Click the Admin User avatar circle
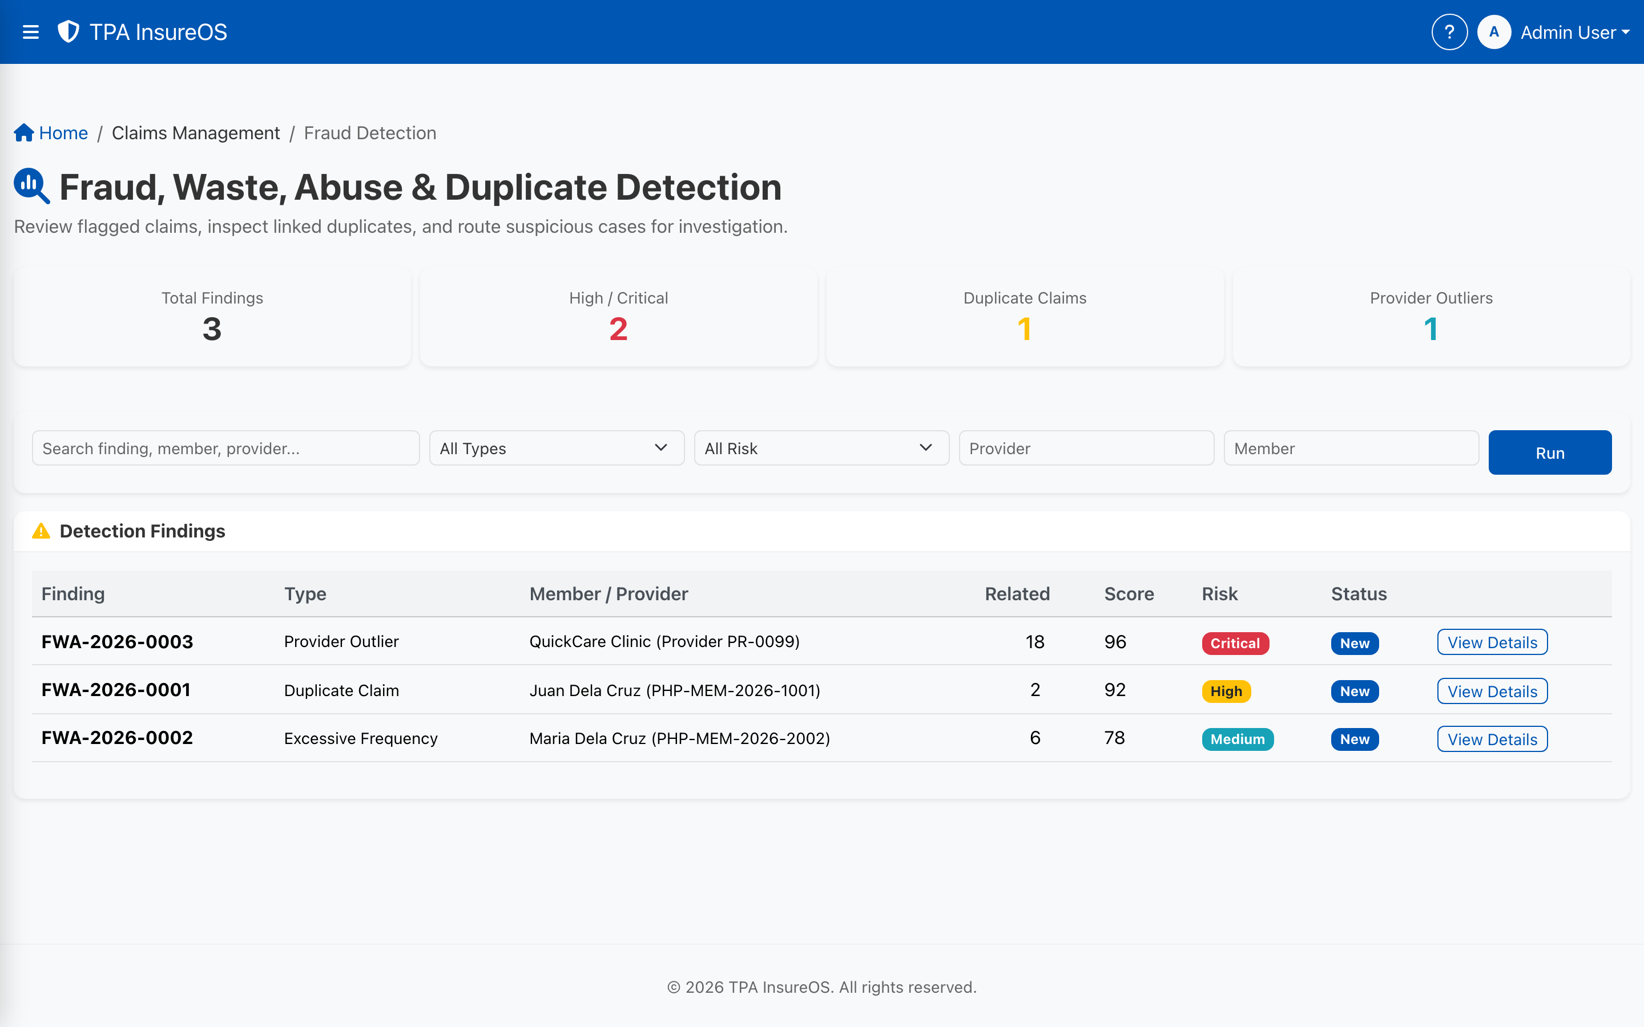Viewport: 1644px width, 1027px height. (x=1494, y=32)
